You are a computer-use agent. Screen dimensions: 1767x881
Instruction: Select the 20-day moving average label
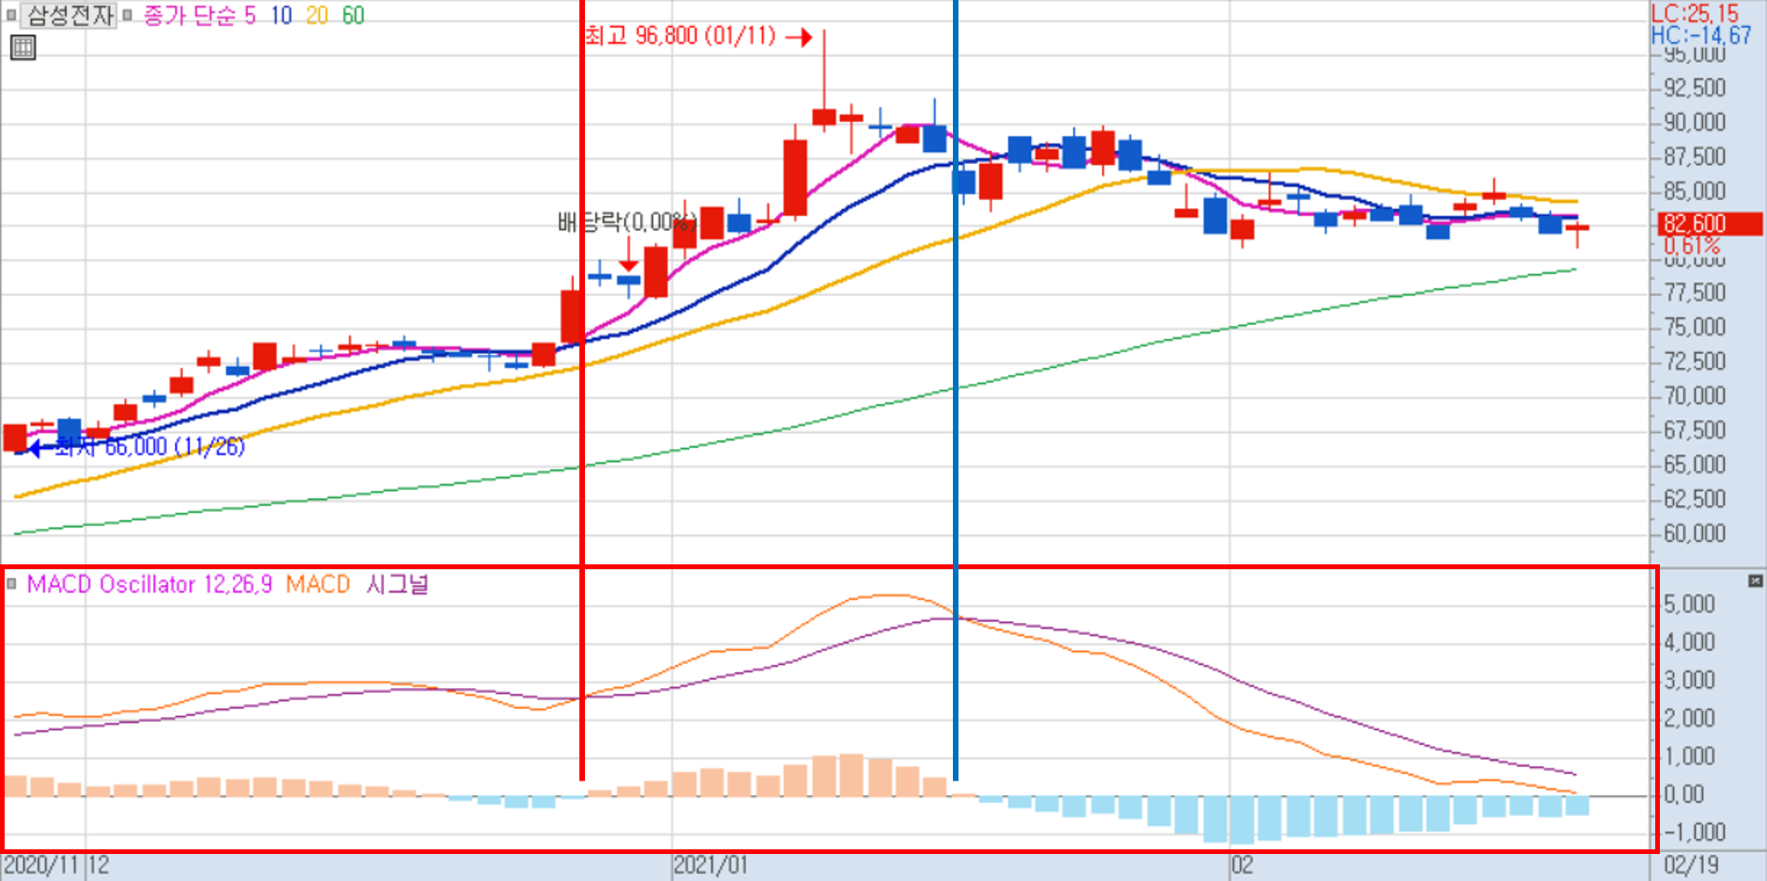317,16
